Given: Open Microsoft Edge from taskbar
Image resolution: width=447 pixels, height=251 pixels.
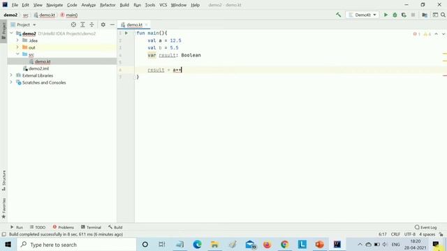Looking at the screenshot, I should [197, 245].
